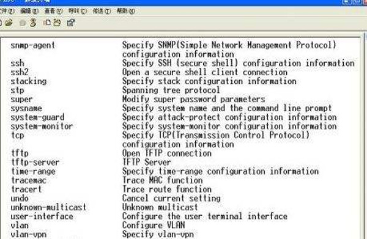Click 'Specify stack configuration information' text
Screen dimensions: 367x239
click(209, 81)
